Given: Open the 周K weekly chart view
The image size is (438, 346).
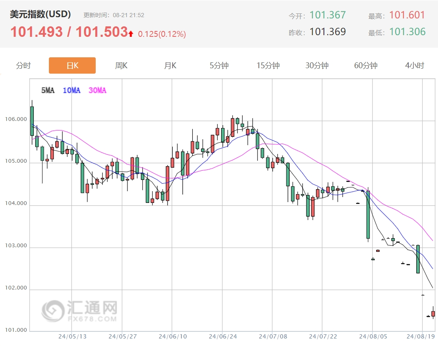Looking at the screenshot, I should point(121,65).
